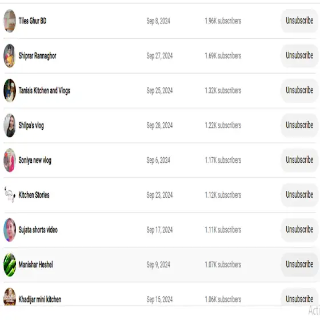Unsubscribe from Shilpa's vlog
320x320 pixels.
[299, 125]
